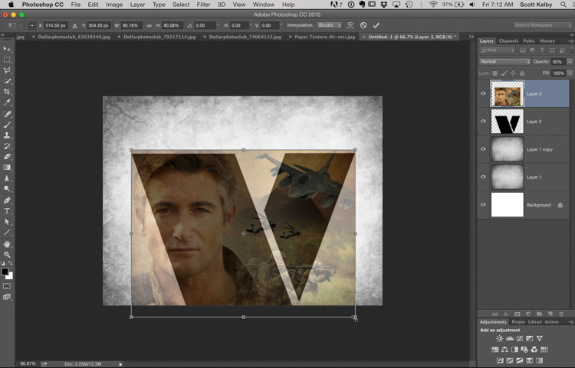Open the Interpolation Bicubic dropdown

[x=329, y=25]
